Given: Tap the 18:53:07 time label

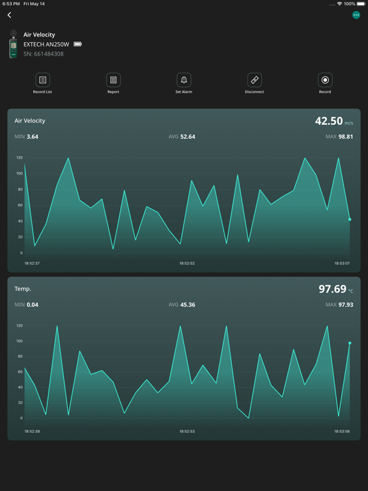Looking at the screenshot, I should [x=342, y=263].
